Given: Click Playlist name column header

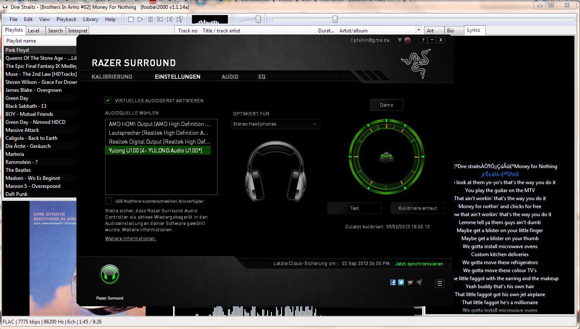Looking at the screenshot, I should pyautogui.click(x=41, y=41).
